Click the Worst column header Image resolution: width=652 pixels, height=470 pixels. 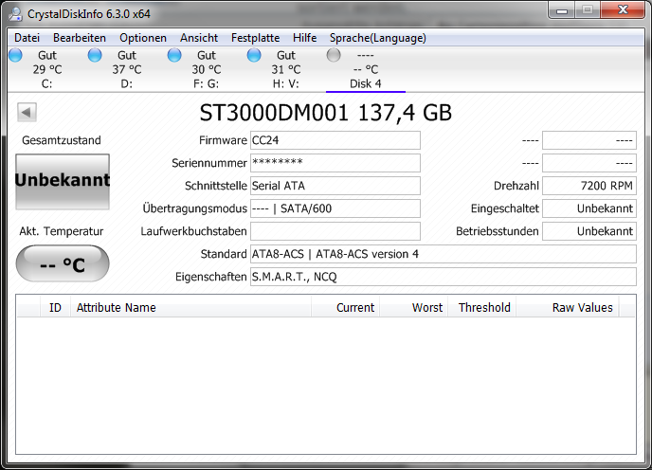point(414,307)
